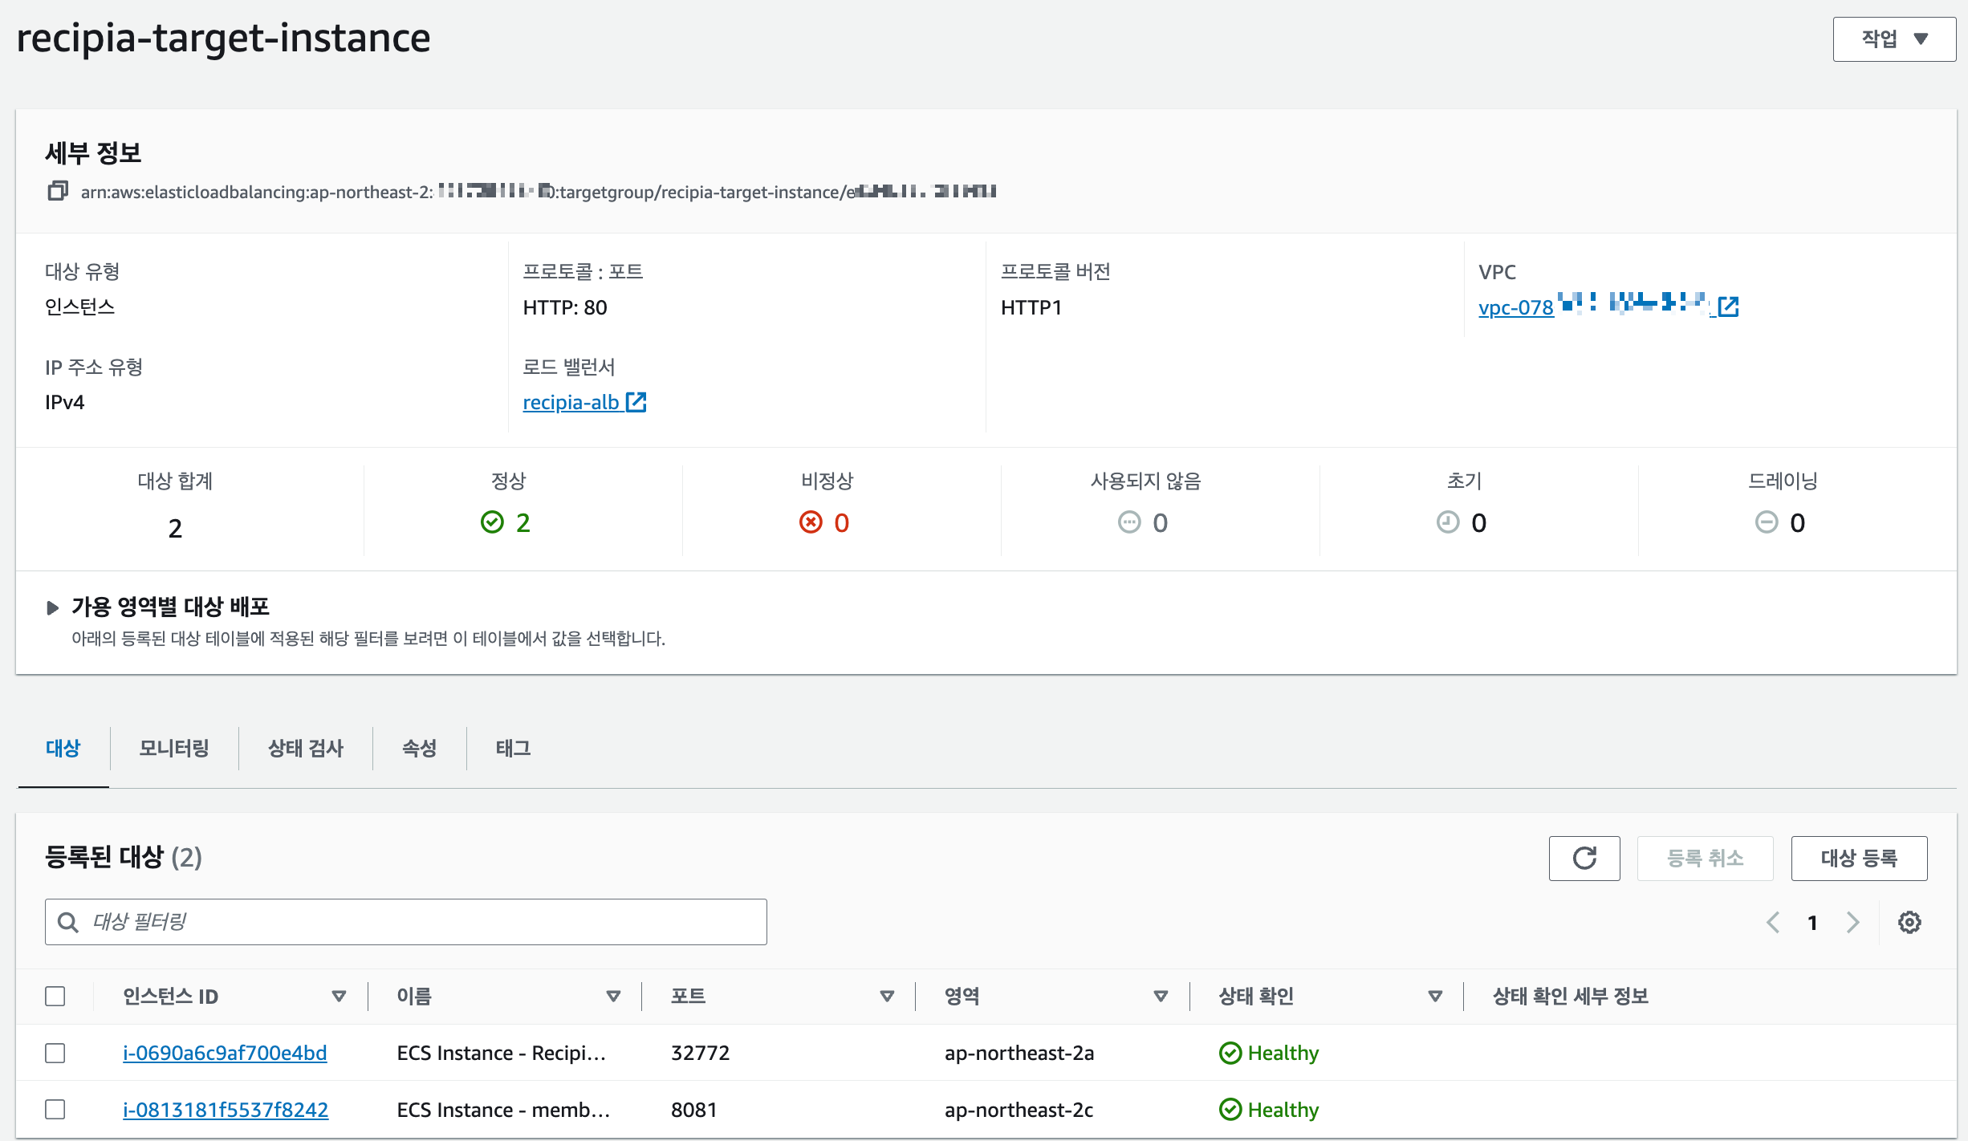The width and height of the screenshot is (1968, 1141).
Task: Switch to the 상태 검사 tab
Action: [305, 748]
